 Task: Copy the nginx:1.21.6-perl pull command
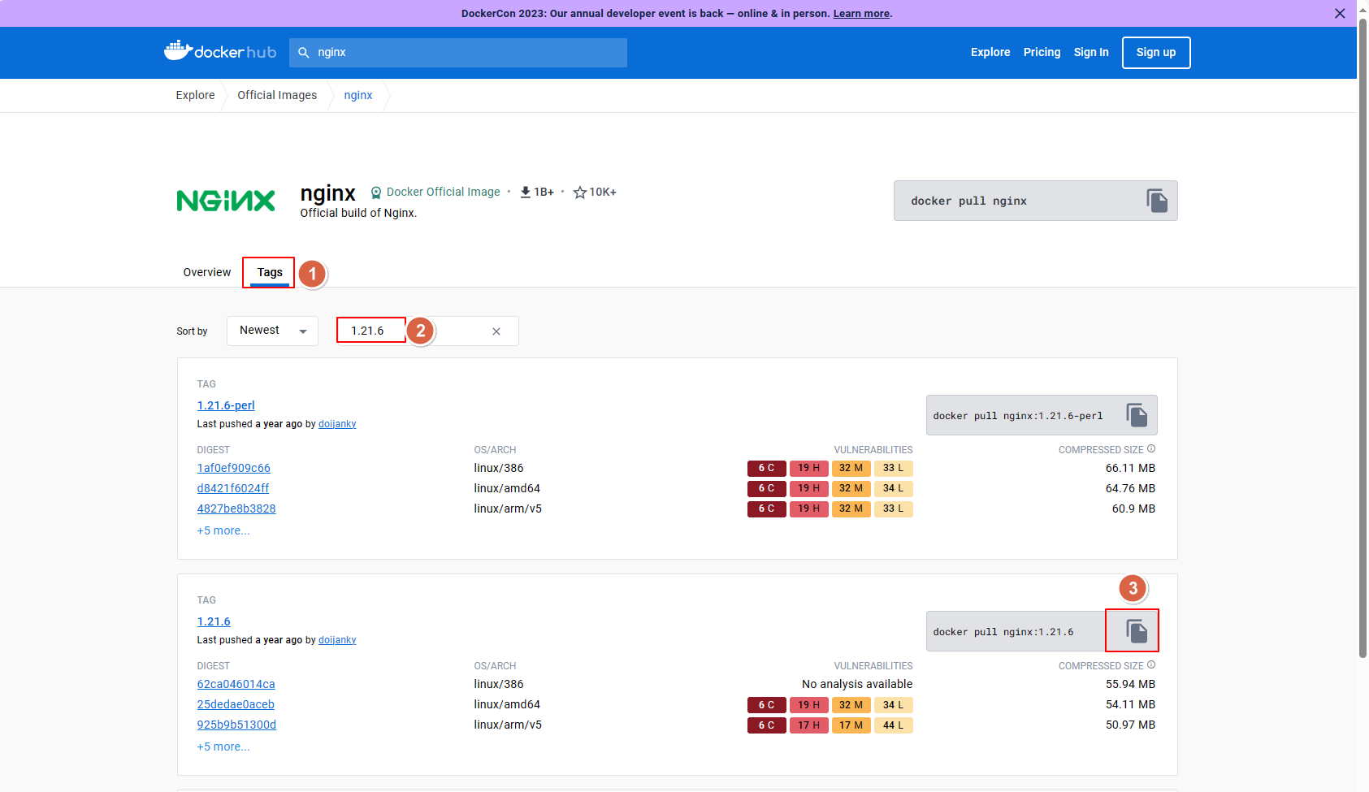pos(1137,415)
